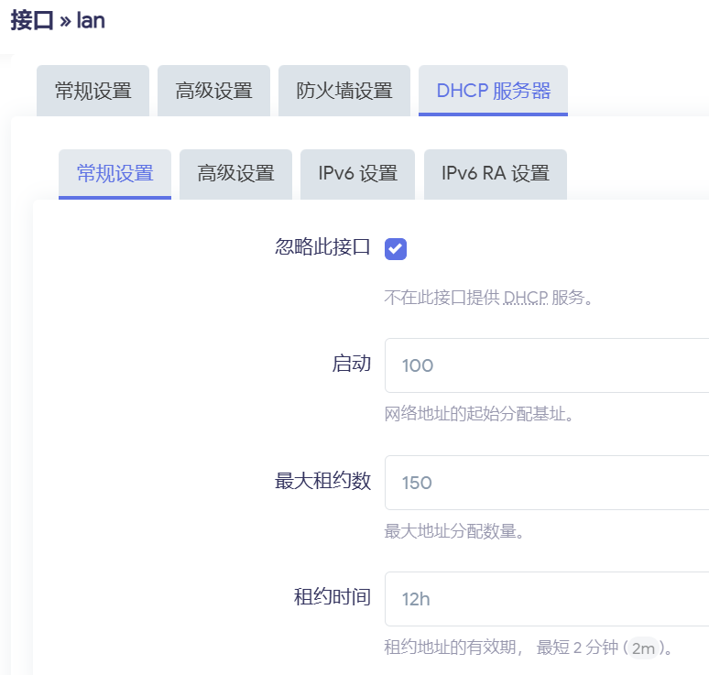Focus the 最大租约数 field showing 150

[546, 483]
